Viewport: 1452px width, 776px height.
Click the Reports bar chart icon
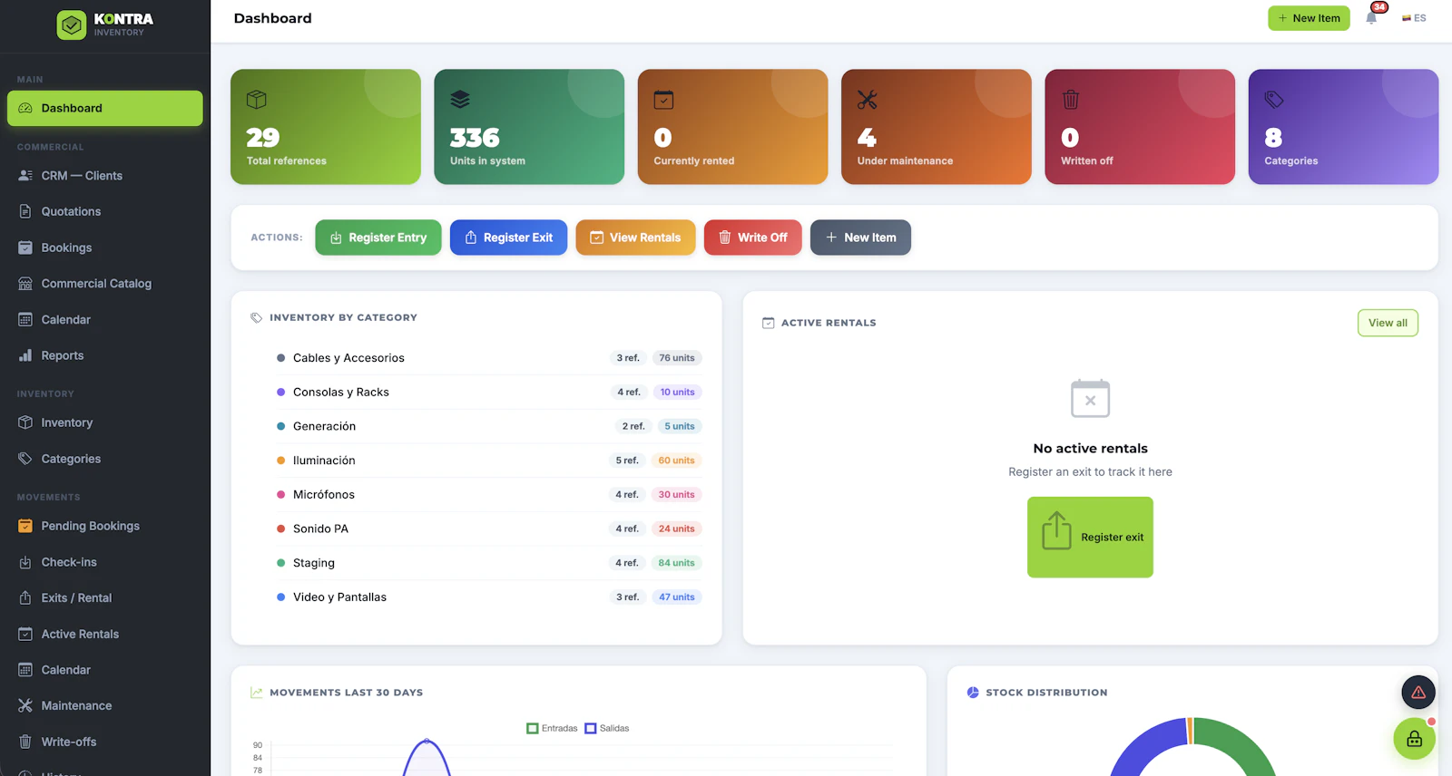(25, 355)
